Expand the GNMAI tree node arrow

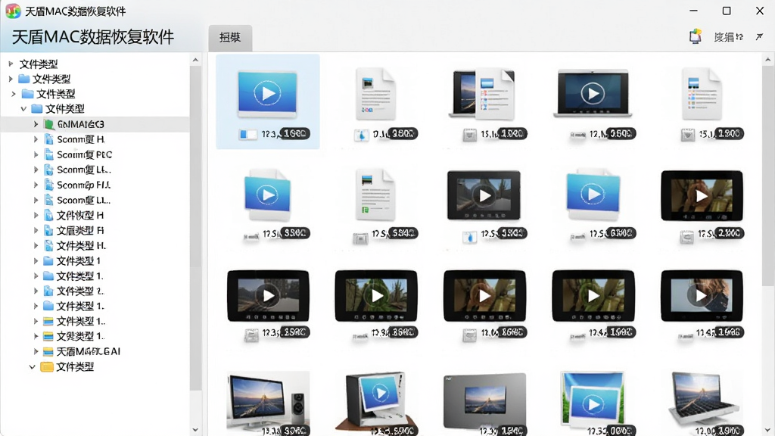tap(36, 124)
